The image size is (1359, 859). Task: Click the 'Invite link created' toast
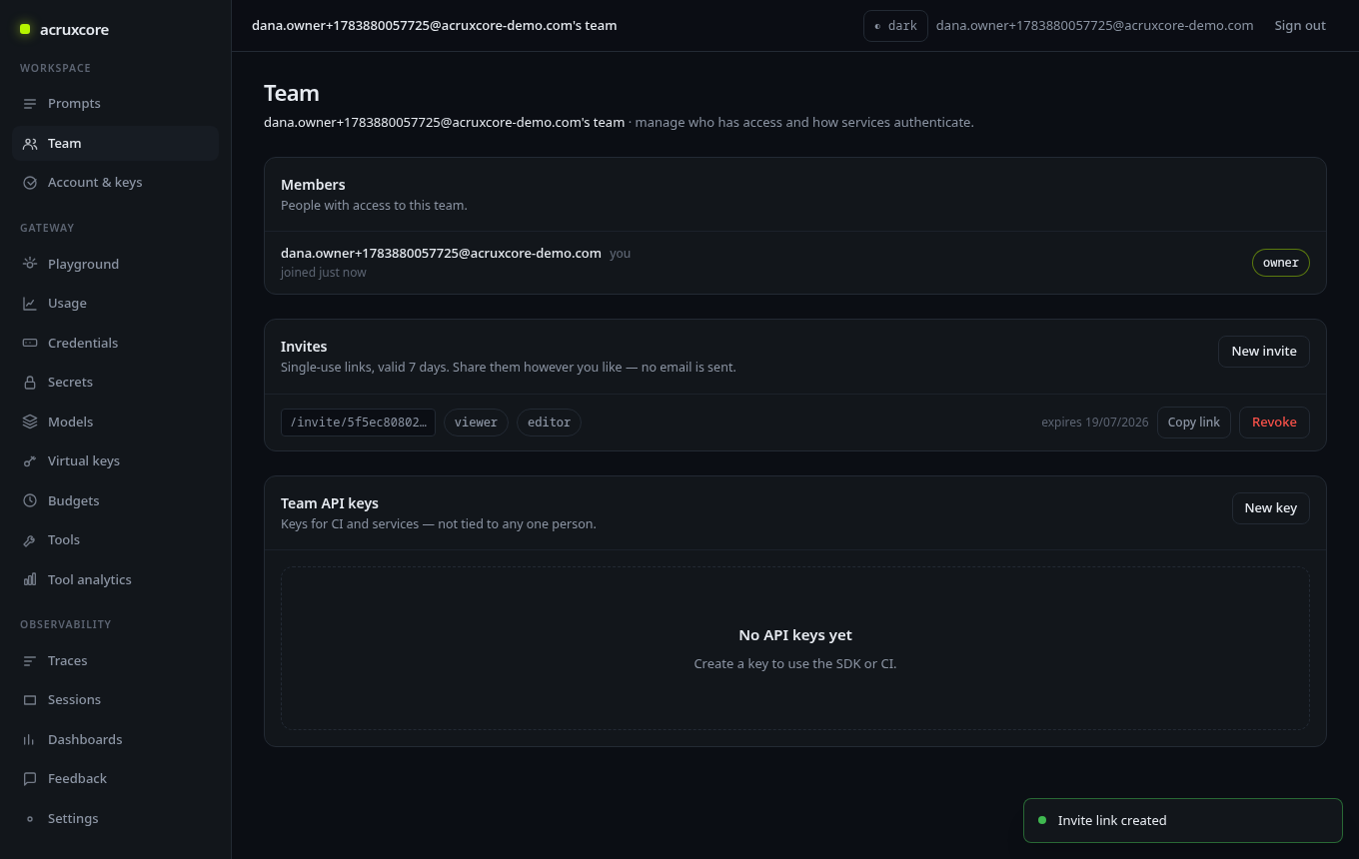[1183, 821]
